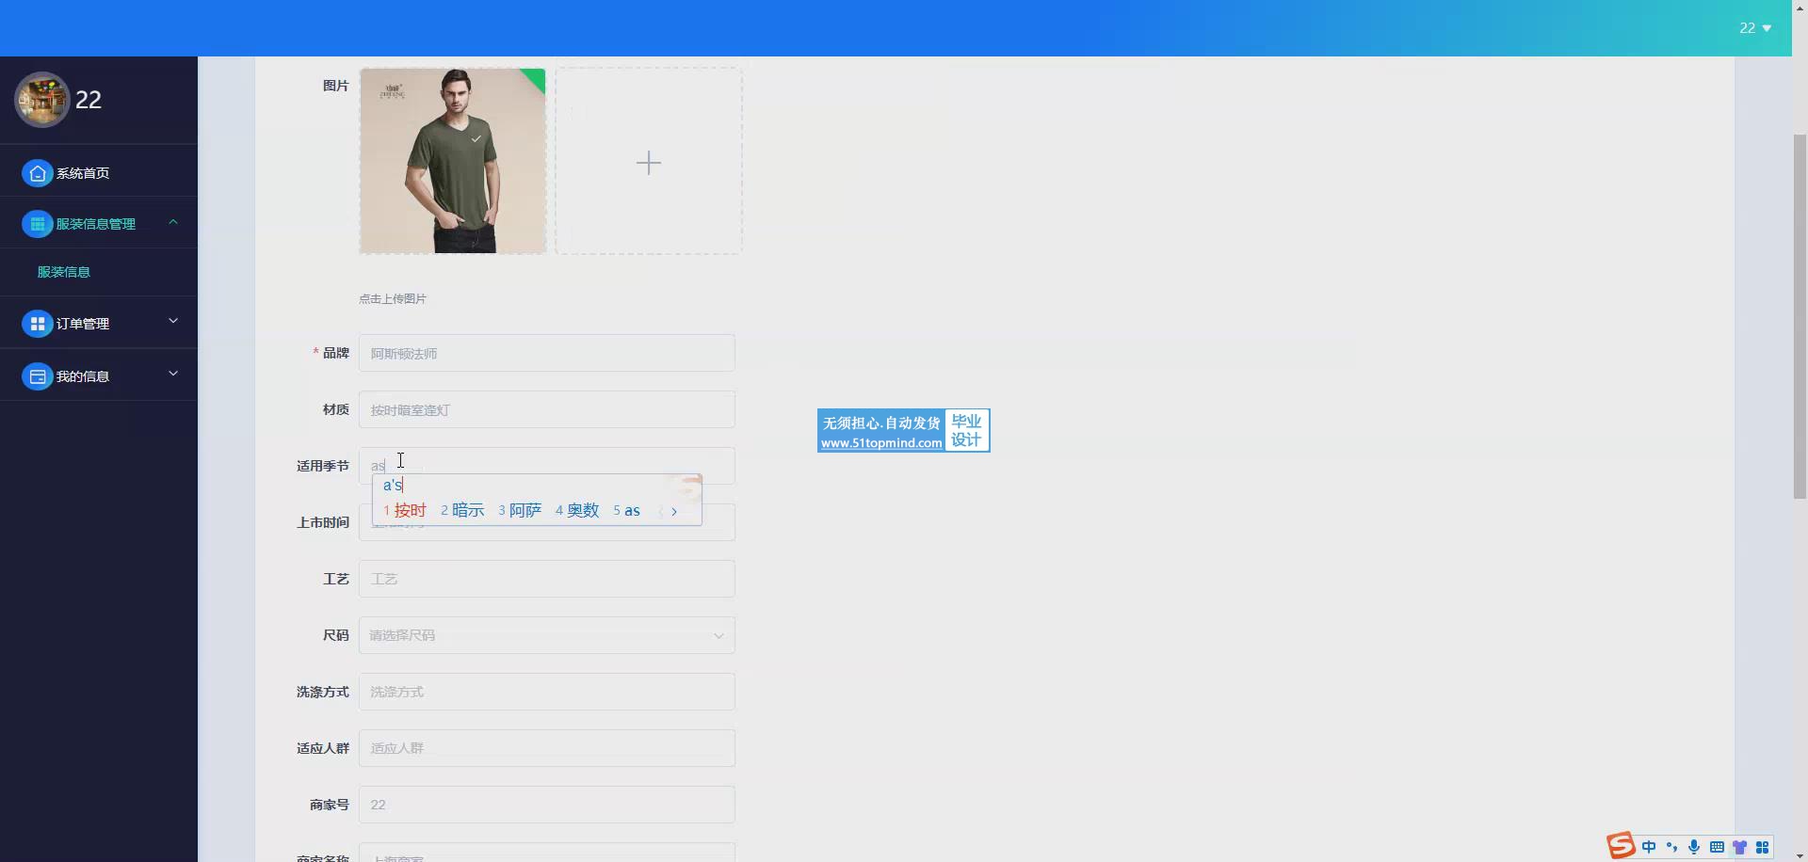Focus the 材质 material input field

tap(547, 409)
